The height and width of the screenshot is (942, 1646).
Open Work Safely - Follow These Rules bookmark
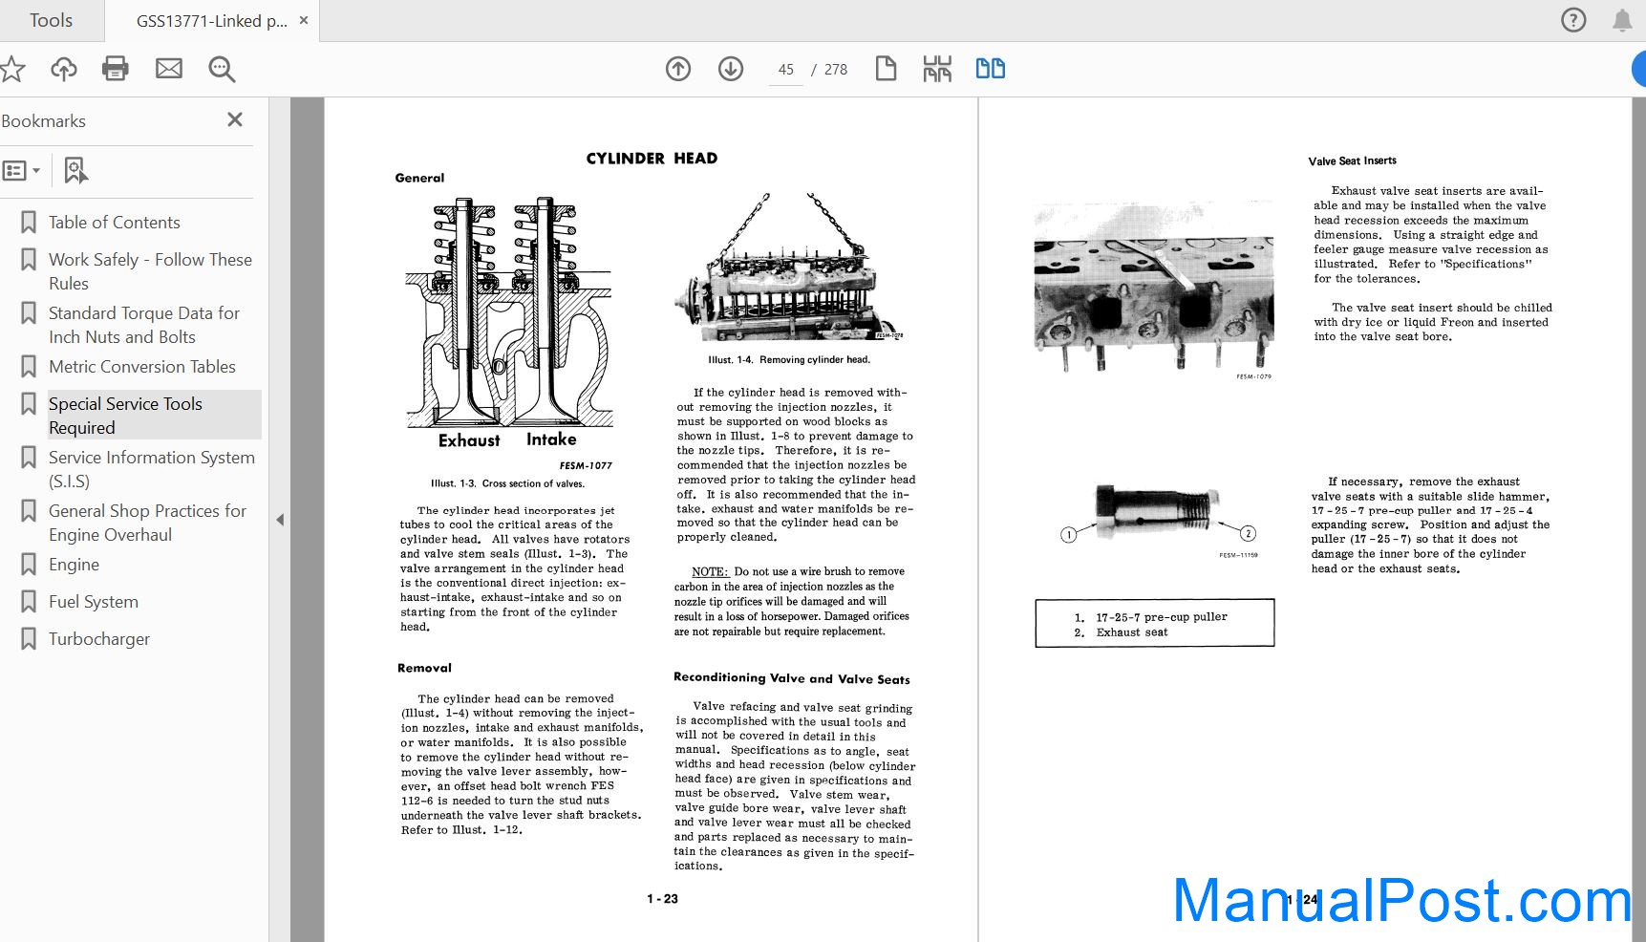(150, 271)
